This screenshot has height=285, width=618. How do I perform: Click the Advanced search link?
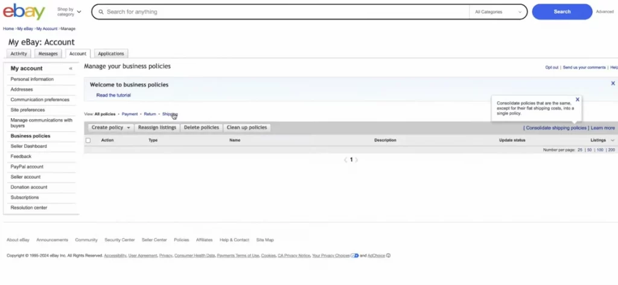[605, 12]
